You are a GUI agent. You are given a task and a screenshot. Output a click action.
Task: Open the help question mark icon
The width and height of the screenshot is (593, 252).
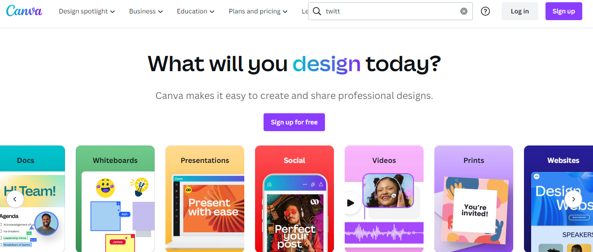tap(485, 11)
